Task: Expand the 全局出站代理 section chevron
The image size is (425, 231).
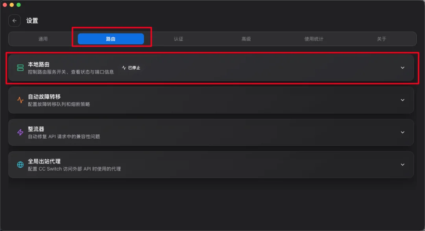Action: click(x=403, y=165)
